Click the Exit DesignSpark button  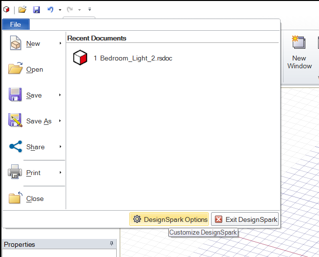(245, 219)
